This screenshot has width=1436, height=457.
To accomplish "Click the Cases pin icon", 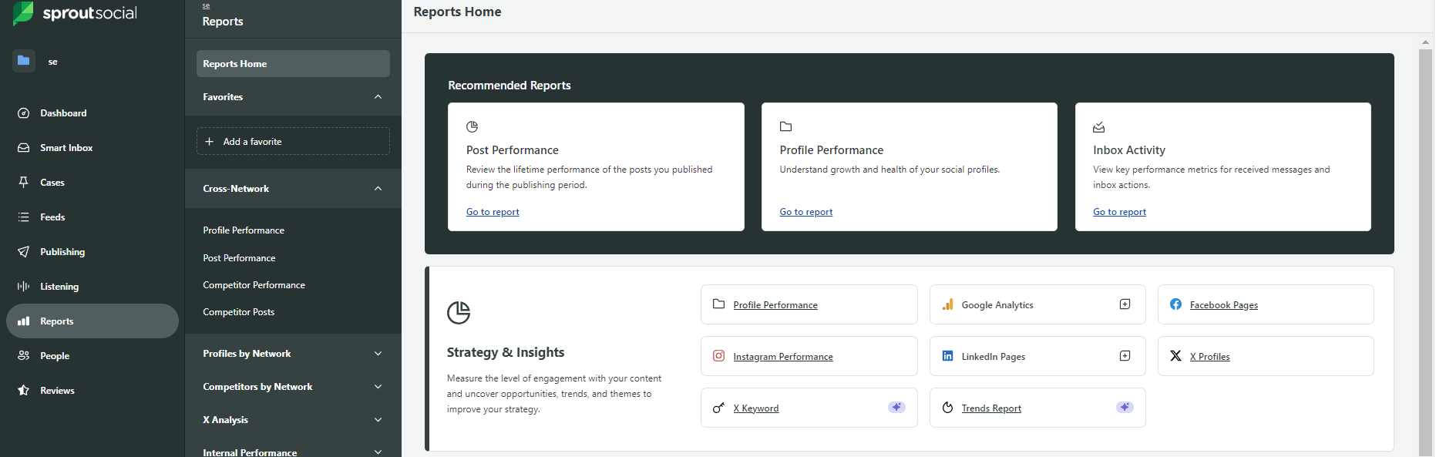I will click(x=24, y=183).
